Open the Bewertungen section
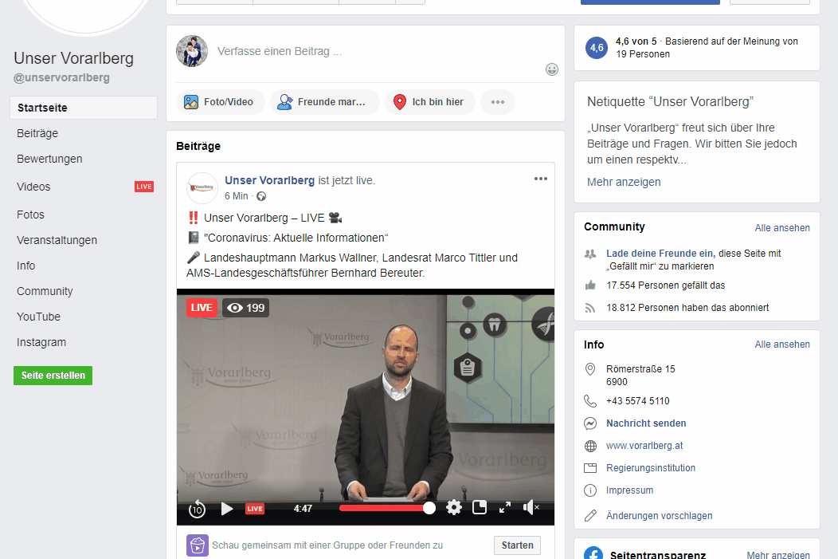The width and height of the screenshot is (838, 559). coord(49,159)
